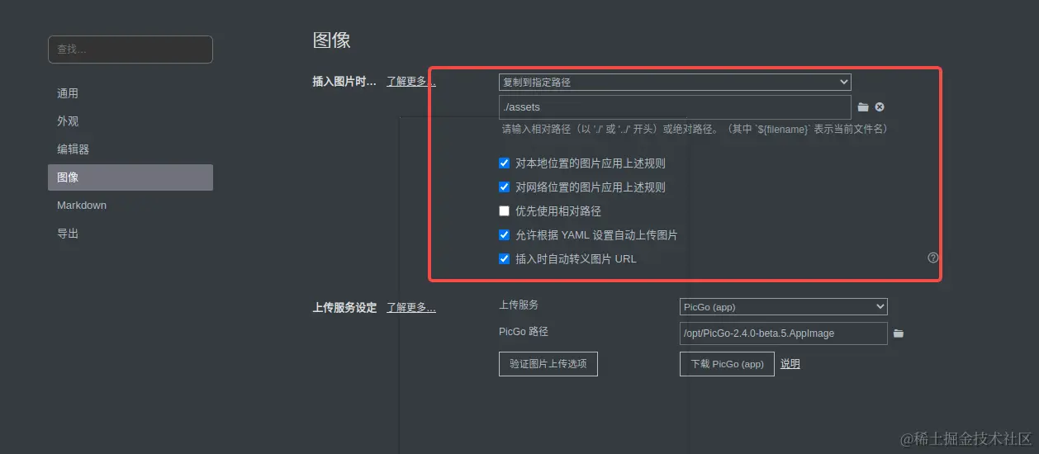The height and width of the screenshot is (454, 1039).
Task: Click the 图像 page heading
Action: (x=332, y=40)
